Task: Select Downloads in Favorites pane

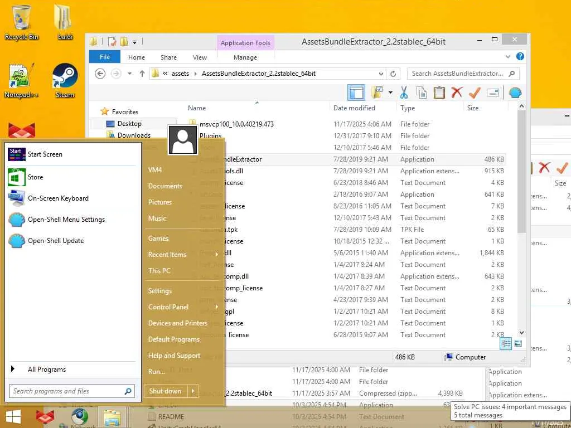Action: (x=134, y=135)
